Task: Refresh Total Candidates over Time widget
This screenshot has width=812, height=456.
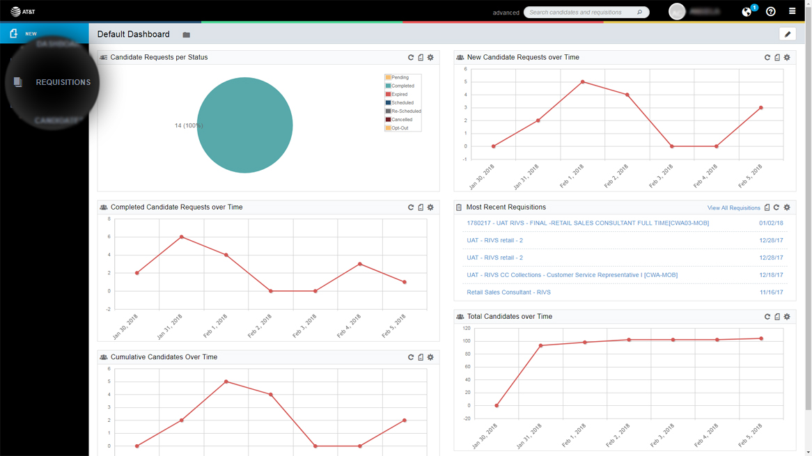Action: pos(767,317)
